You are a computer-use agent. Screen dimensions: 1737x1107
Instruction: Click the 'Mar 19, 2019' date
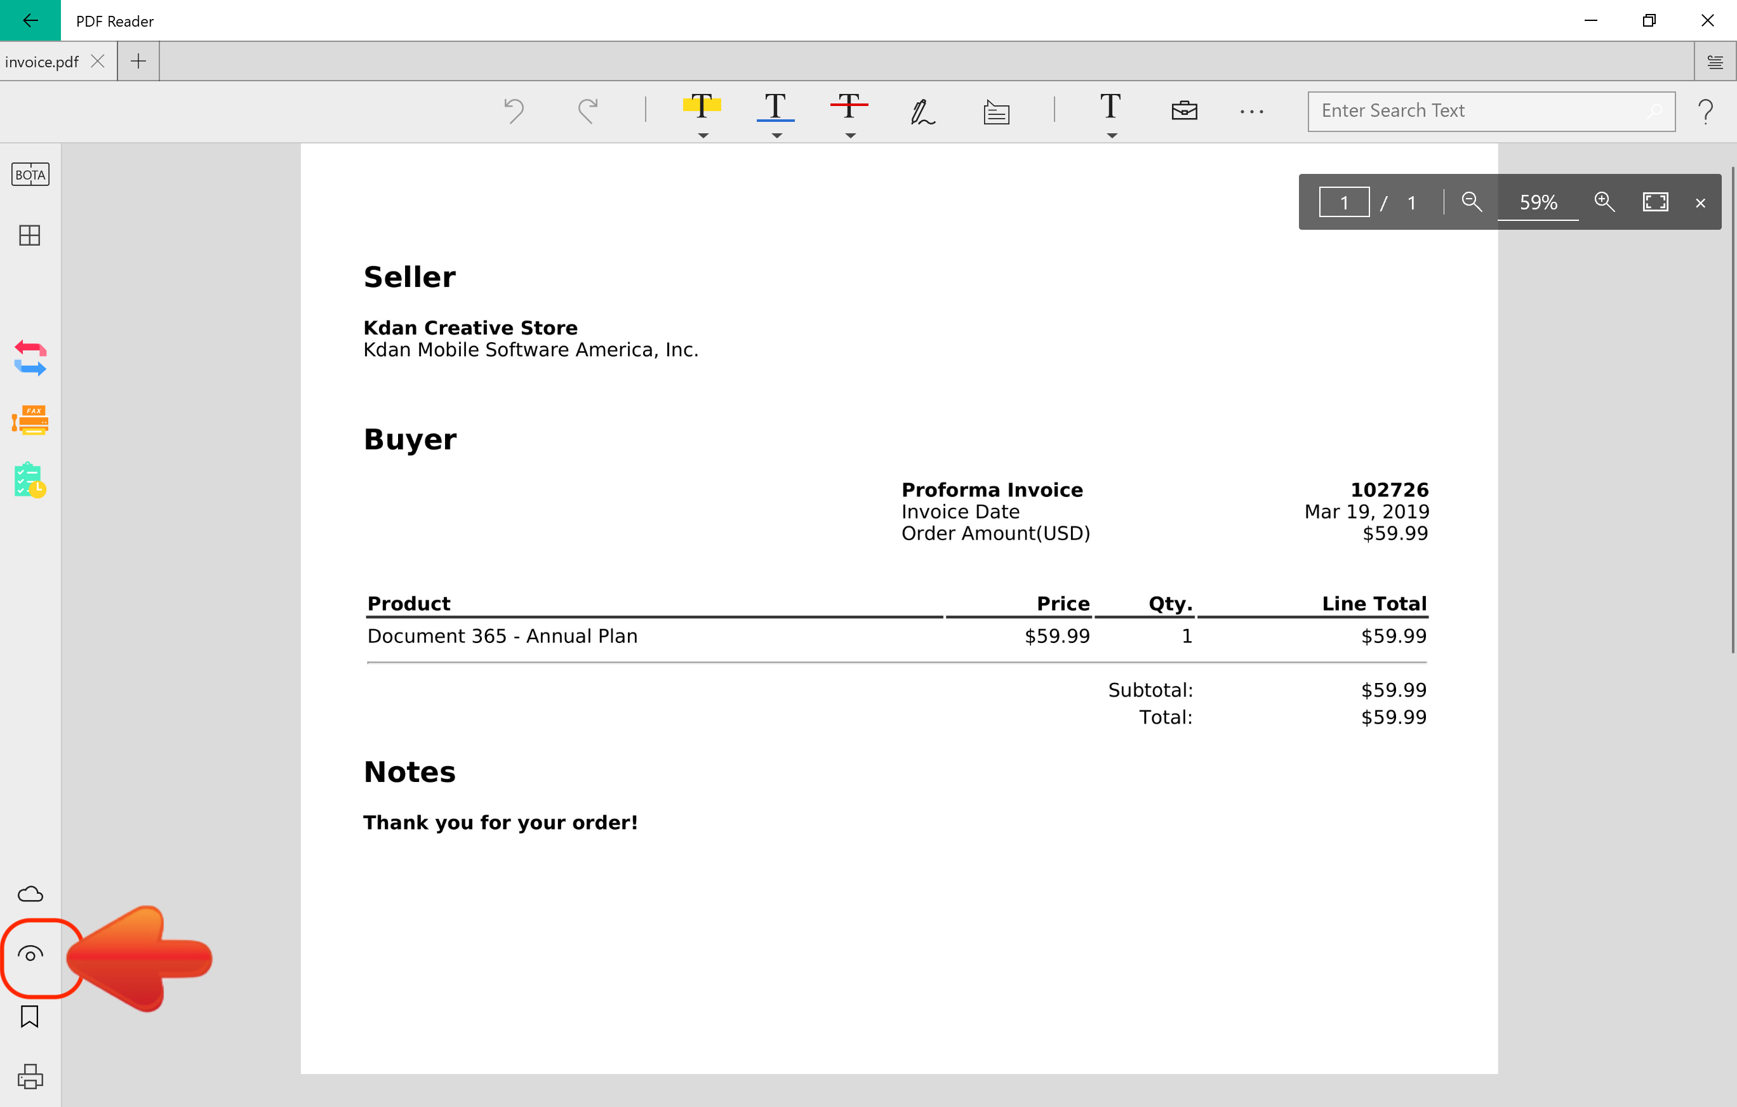pyautogui.click(x=1367, y=512)
